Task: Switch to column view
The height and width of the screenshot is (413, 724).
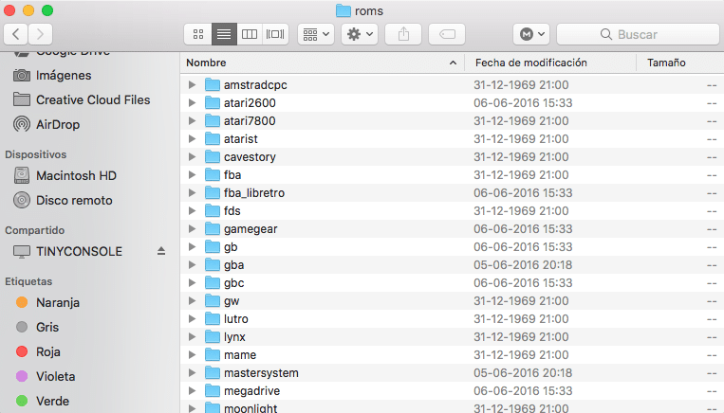Action: point(250,34)
